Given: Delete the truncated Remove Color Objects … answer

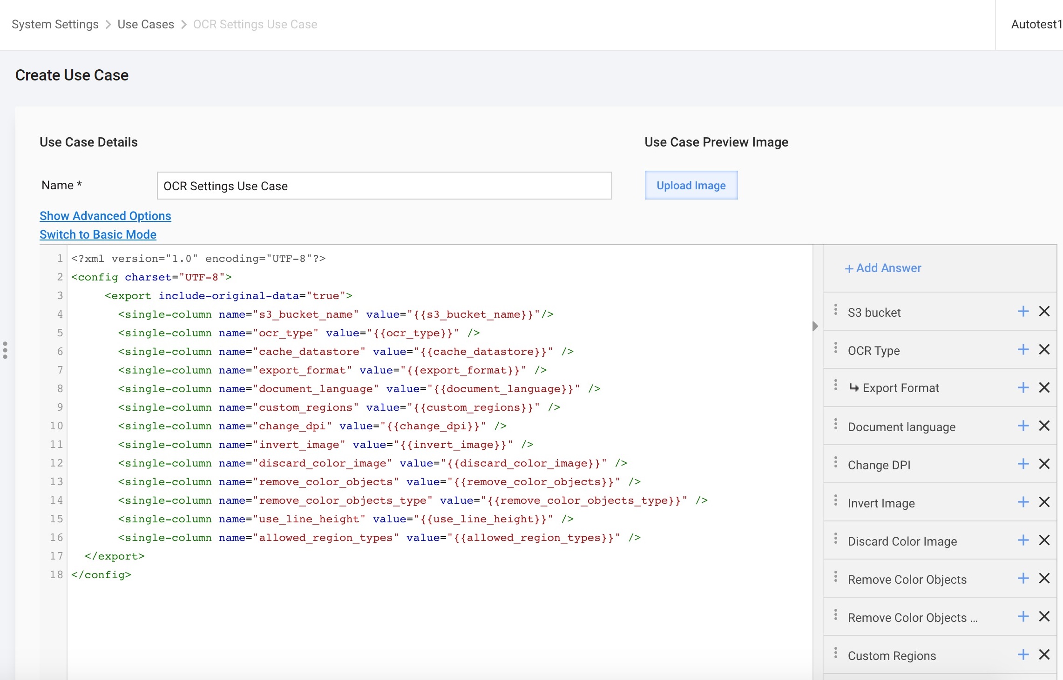Looking at the screenshot, I should [1044, 616].
